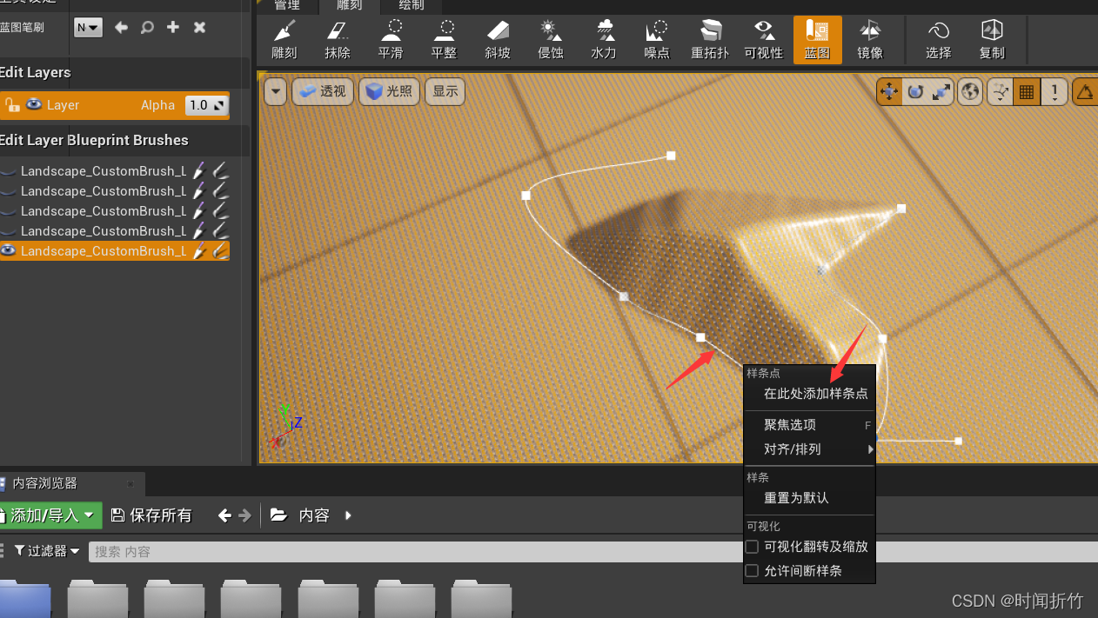Select the 选择 region selection tool
This screenshot has width=1098, height=618.
[x=938, y=40]
